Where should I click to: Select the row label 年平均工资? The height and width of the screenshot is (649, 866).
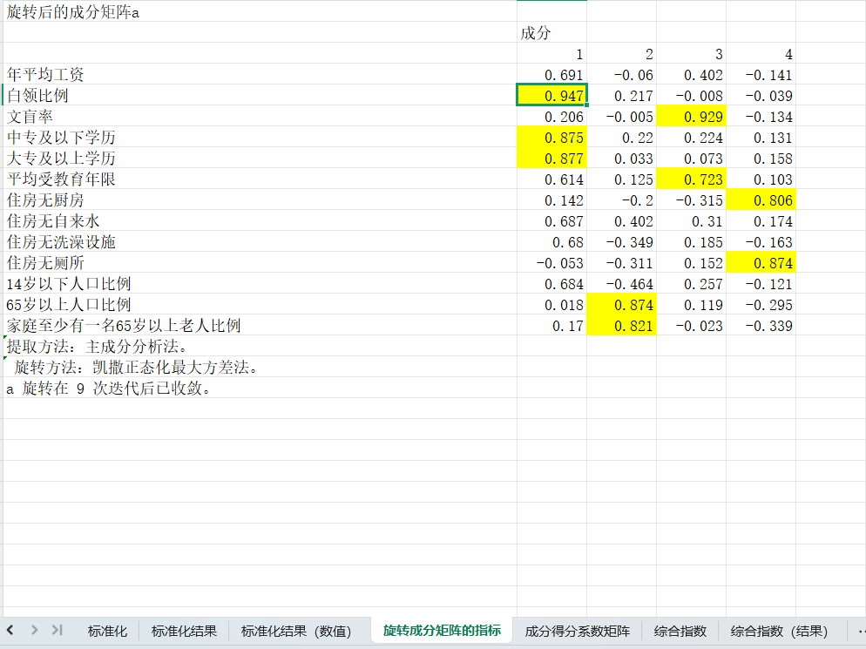point(260,75)
